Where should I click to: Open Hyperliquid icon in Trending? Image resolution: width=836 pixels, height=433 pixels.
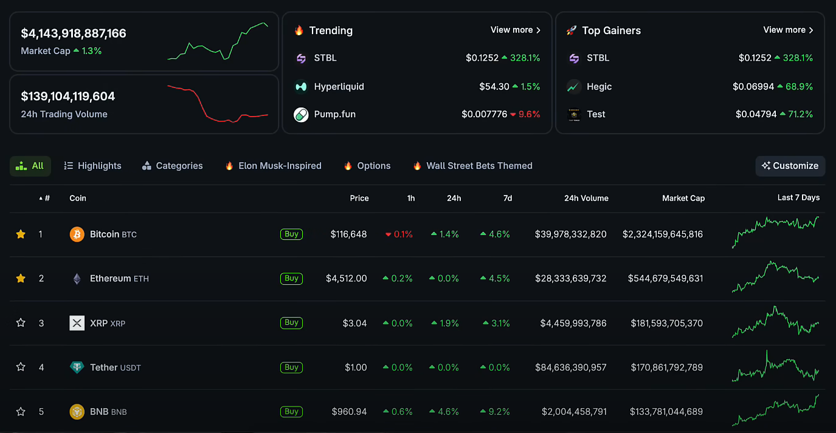click(301, 87)
